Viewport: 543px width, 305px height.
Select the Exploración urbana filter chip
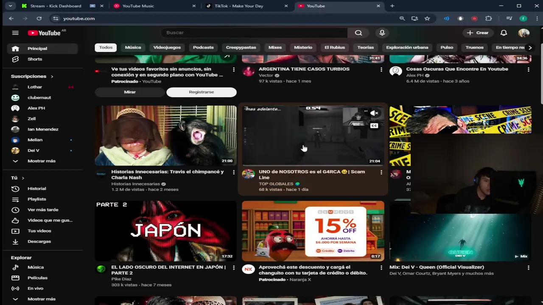pyautogui.click(x=407, y=47)
